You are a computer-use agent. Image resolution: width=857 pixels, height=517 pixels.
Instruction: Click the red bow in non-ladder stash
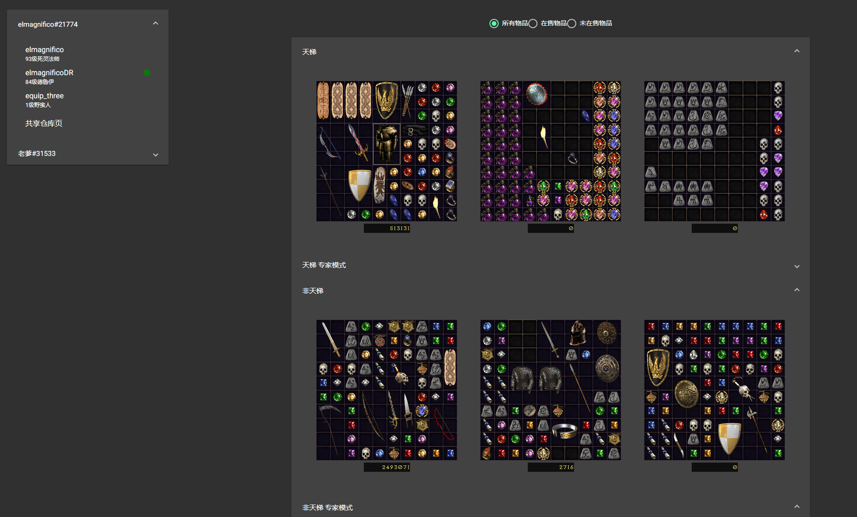click(442, 424)
